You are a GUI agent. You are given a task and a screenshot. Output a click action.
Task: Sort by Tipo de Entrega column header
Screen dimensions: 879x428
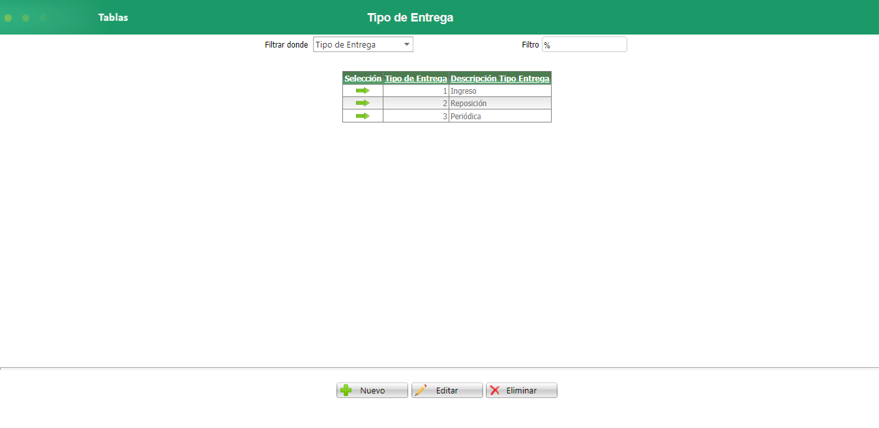click(416, 78)
